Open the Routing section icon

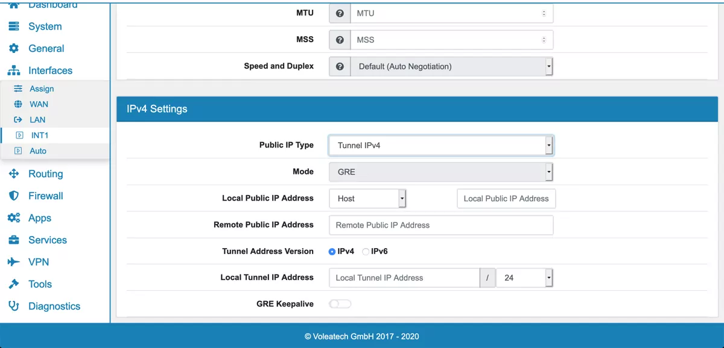[x=16, y=173]
